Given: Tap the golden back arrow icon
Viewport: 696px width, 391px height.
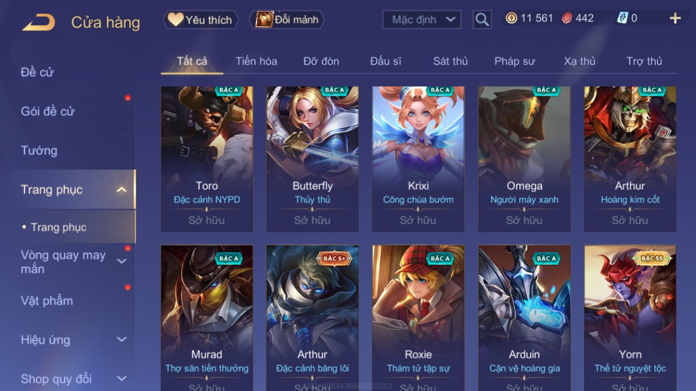Looking at the screenshot, I should [x=39, y=22].
